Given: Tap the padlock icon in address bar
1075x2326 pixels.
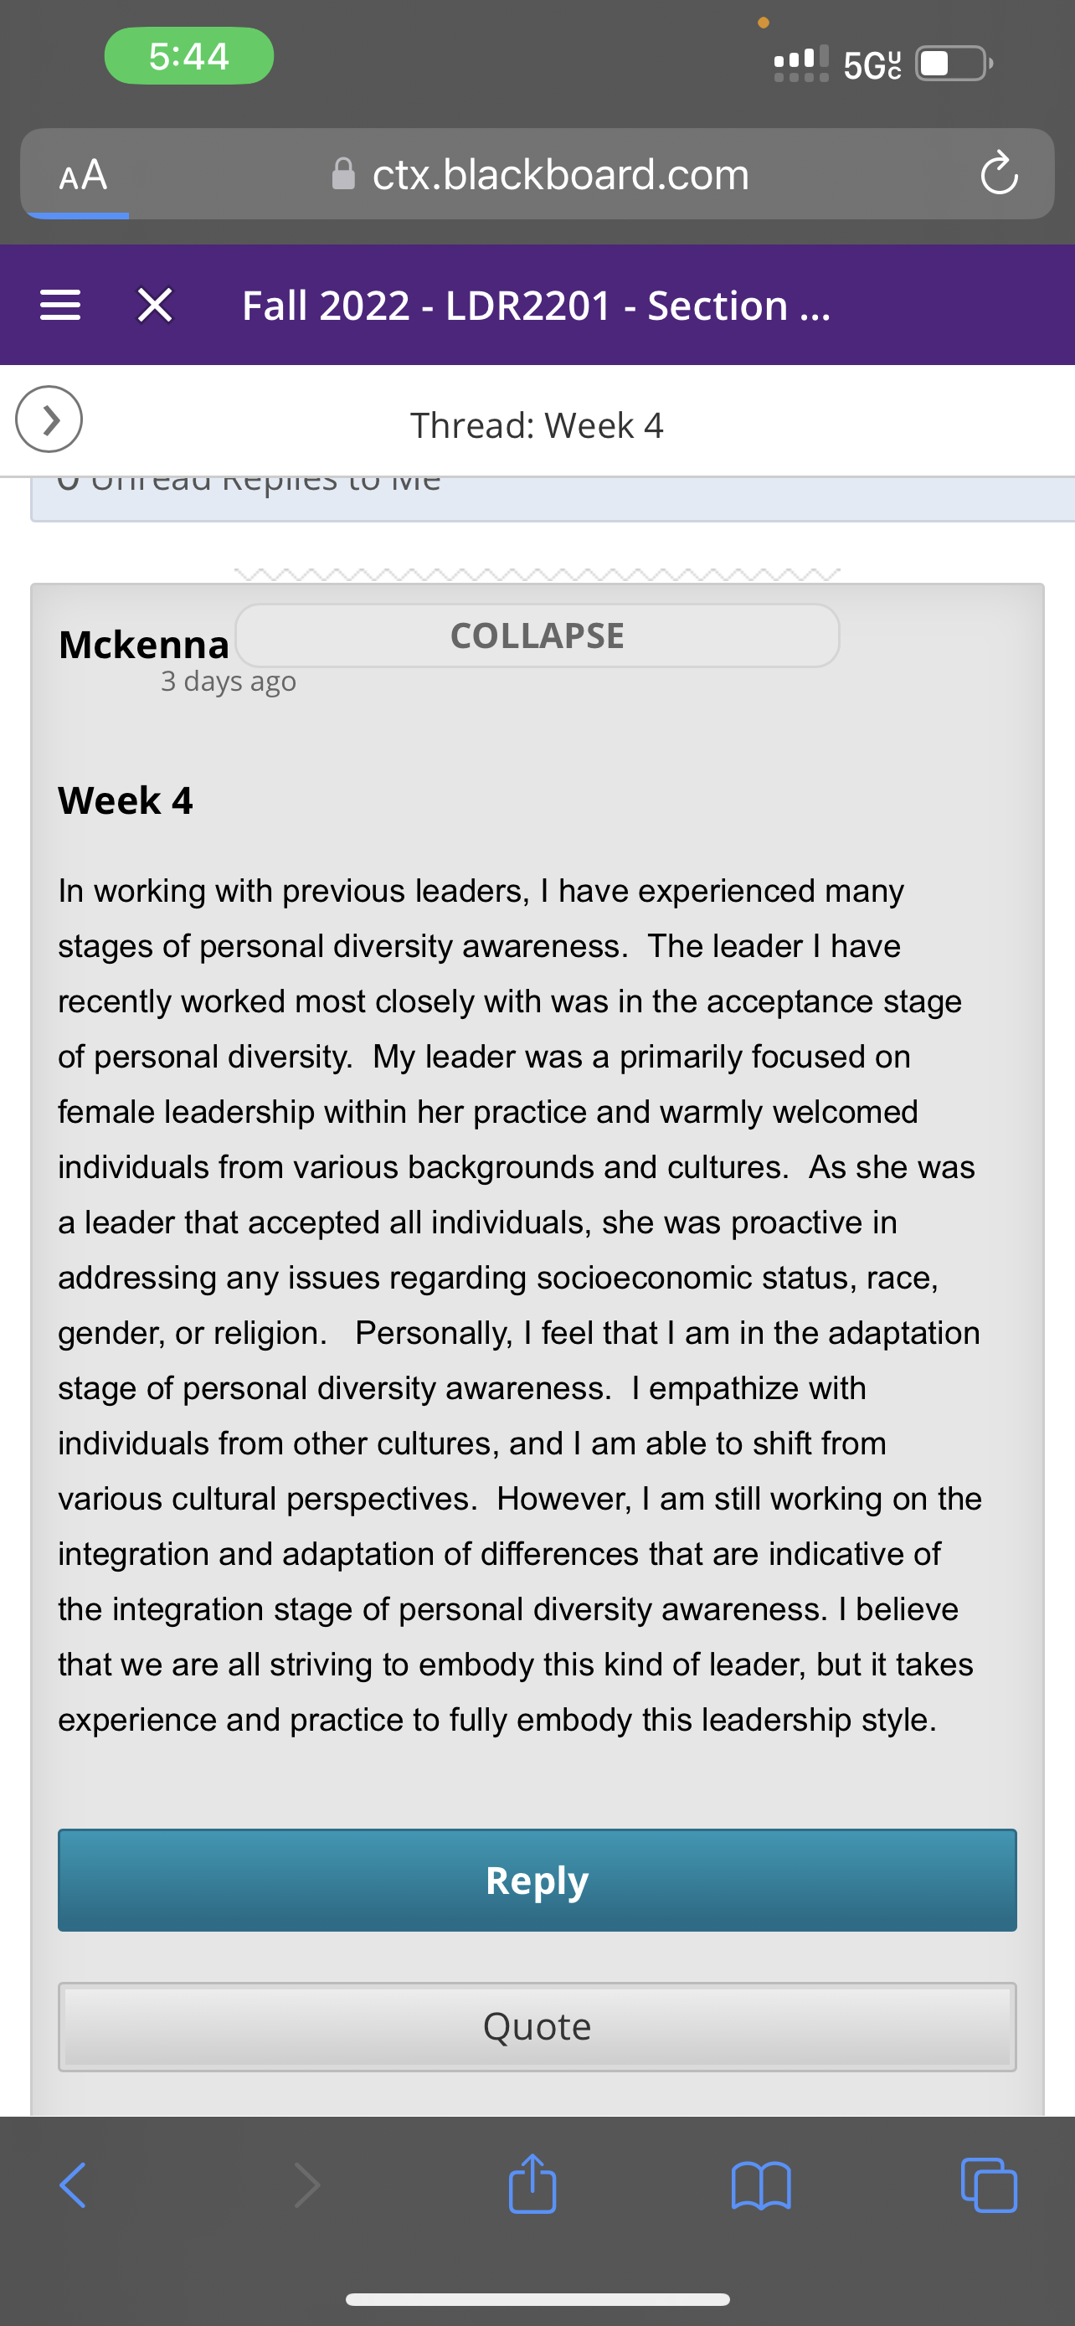Looking at the screenshot, I should coord(344,173).
